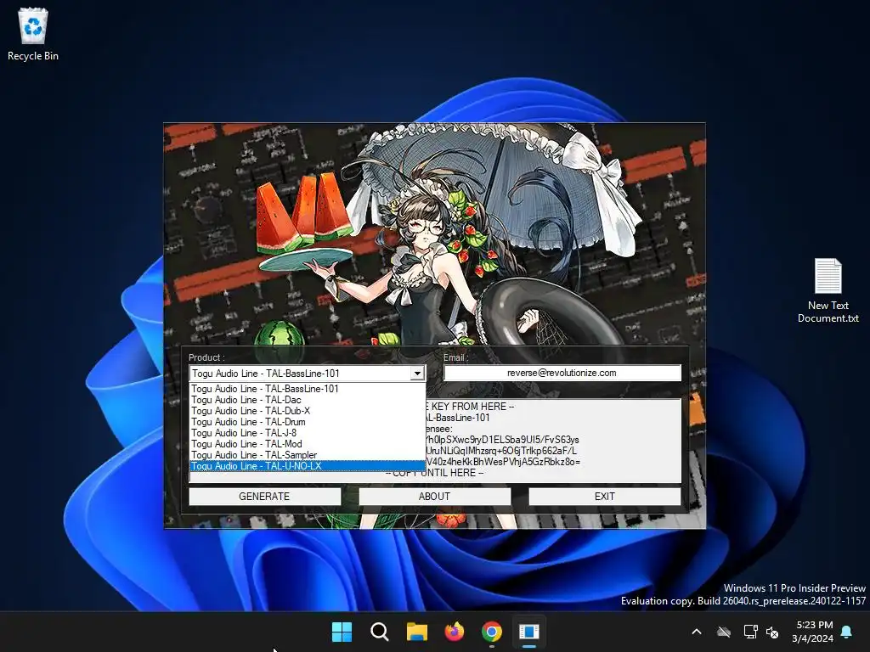Select TAL-Sampler from the product list
870x652 pixels.
(308, 455)
